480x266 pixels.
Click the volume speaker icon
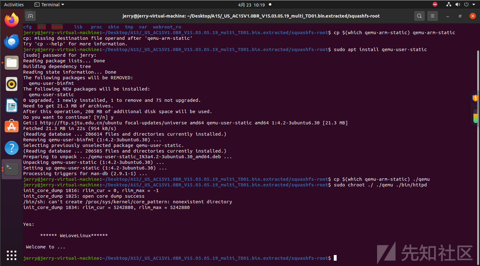point(457,4)
